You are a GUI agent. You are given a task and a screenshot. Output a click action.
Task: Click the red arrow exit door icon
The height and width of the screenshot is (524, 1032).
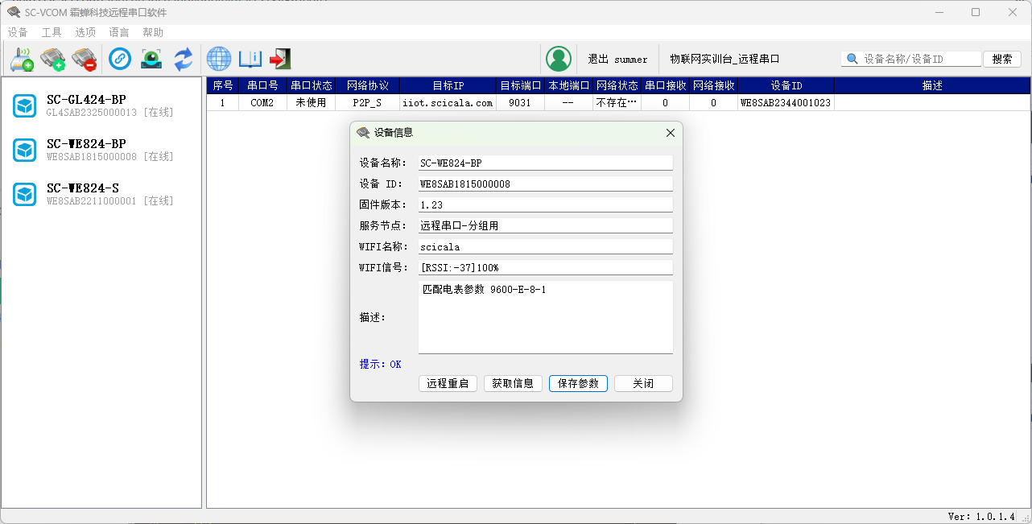click(x=279, y=59)
